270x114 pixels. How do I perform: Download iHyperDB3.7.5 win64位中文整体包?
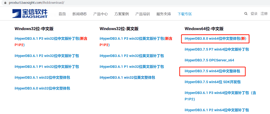(x=212, y=71)
